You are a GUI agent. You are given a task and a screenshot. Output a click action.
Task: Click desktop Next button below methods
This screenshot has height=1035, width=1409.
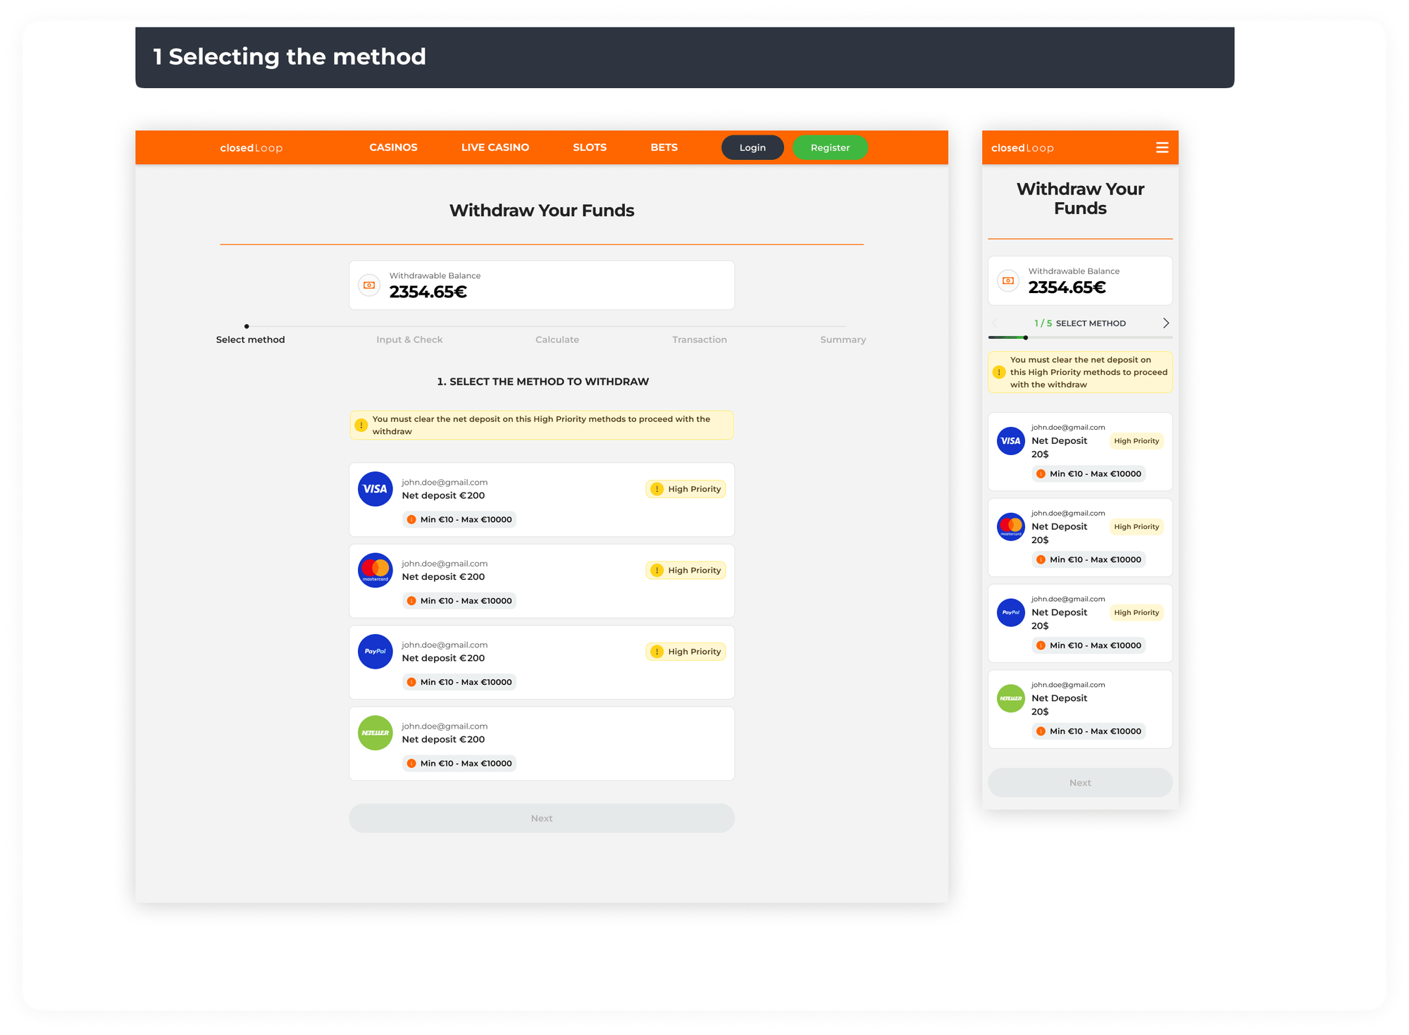541,818
